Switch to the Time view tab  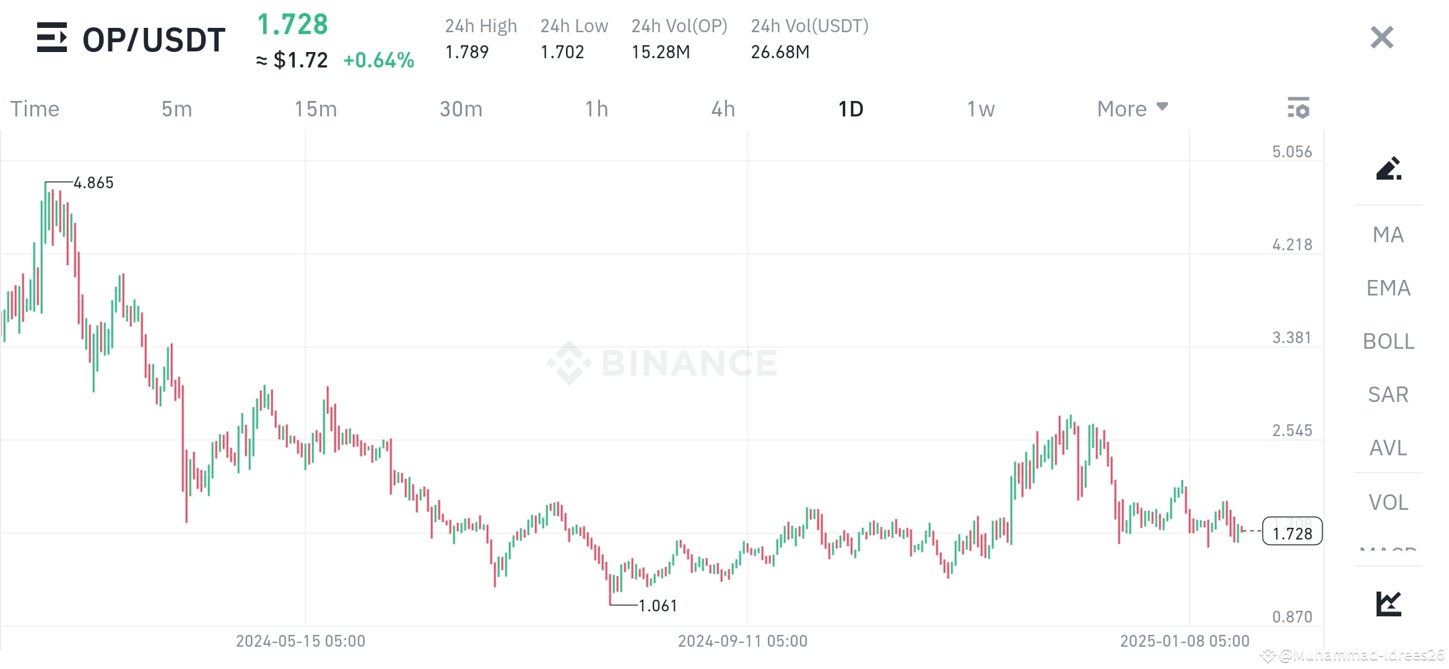[x=34, y=108]
